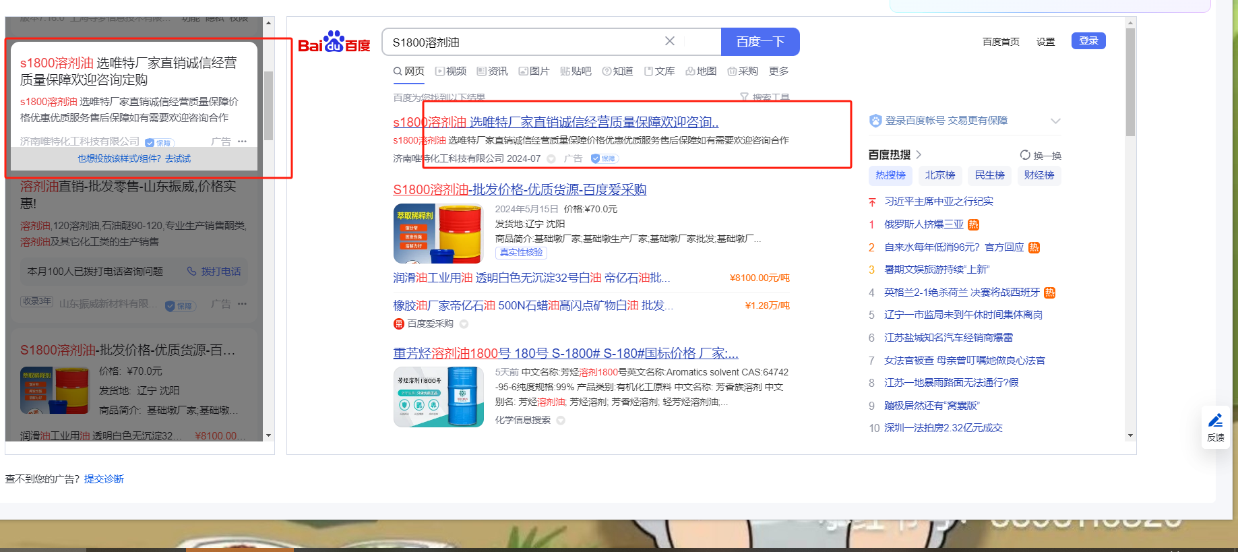Screen dimensions: 1238x552
Task: Click the mobile preview scrollbar up arrow
Action: point(269,23)
